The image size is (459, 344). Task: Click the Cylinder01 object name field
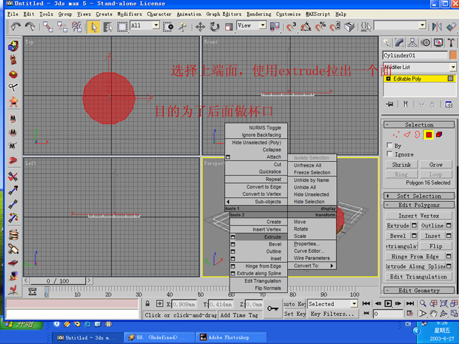[x=415, y=55]
